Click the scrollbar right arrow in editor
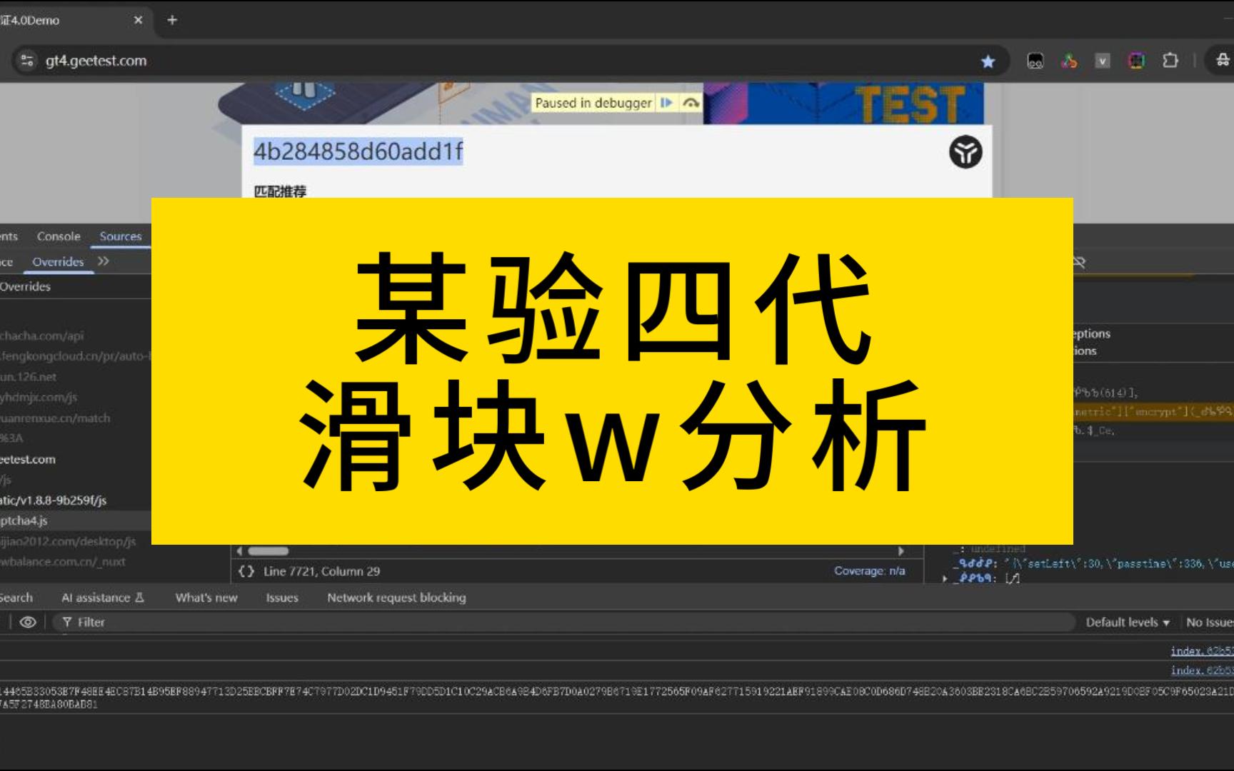This screenshot has height=771, width=1234. [x=901, y=551]
